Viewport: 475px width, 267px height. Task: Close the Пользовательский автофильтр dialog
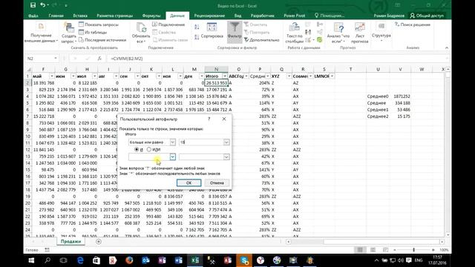pos(224,119)
